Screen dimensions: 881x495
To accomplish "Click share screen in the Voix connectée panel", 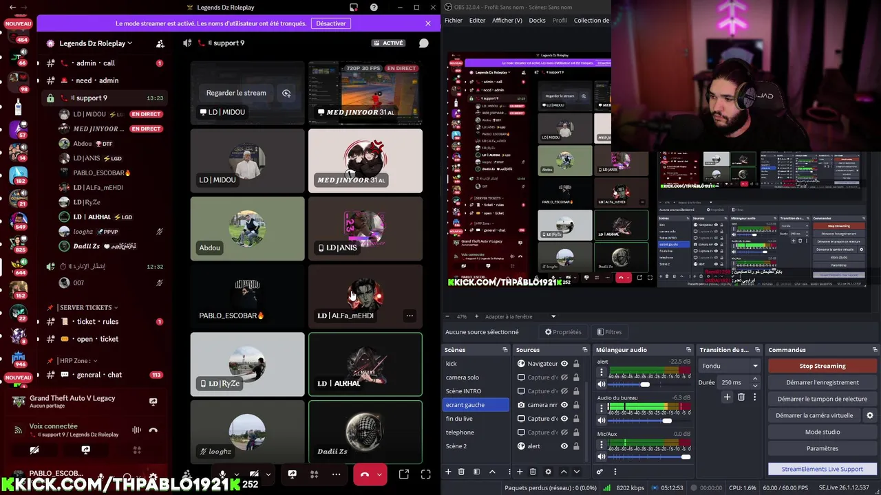I will [85, 450].
